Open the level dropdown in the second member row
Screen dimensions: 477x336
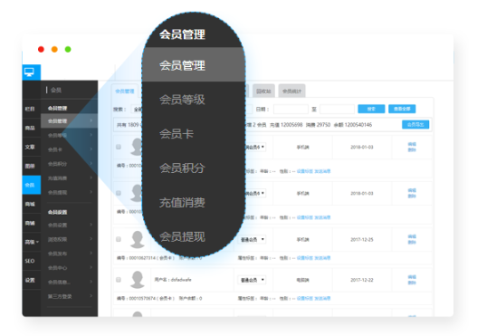click(255, 193)
